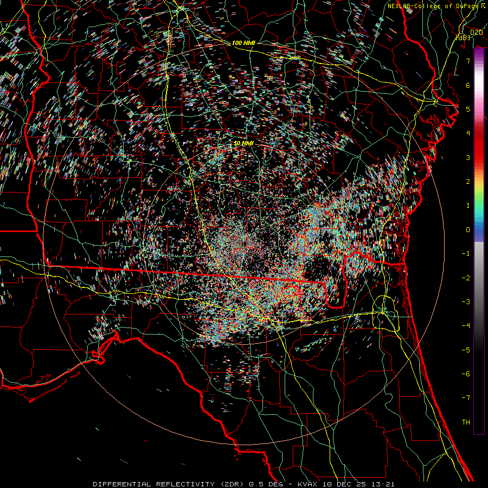Image resolution: width=488 pixels, height=488 pixels.
Task: Click the "-2" value on color scale
Action: click(466, 278)
